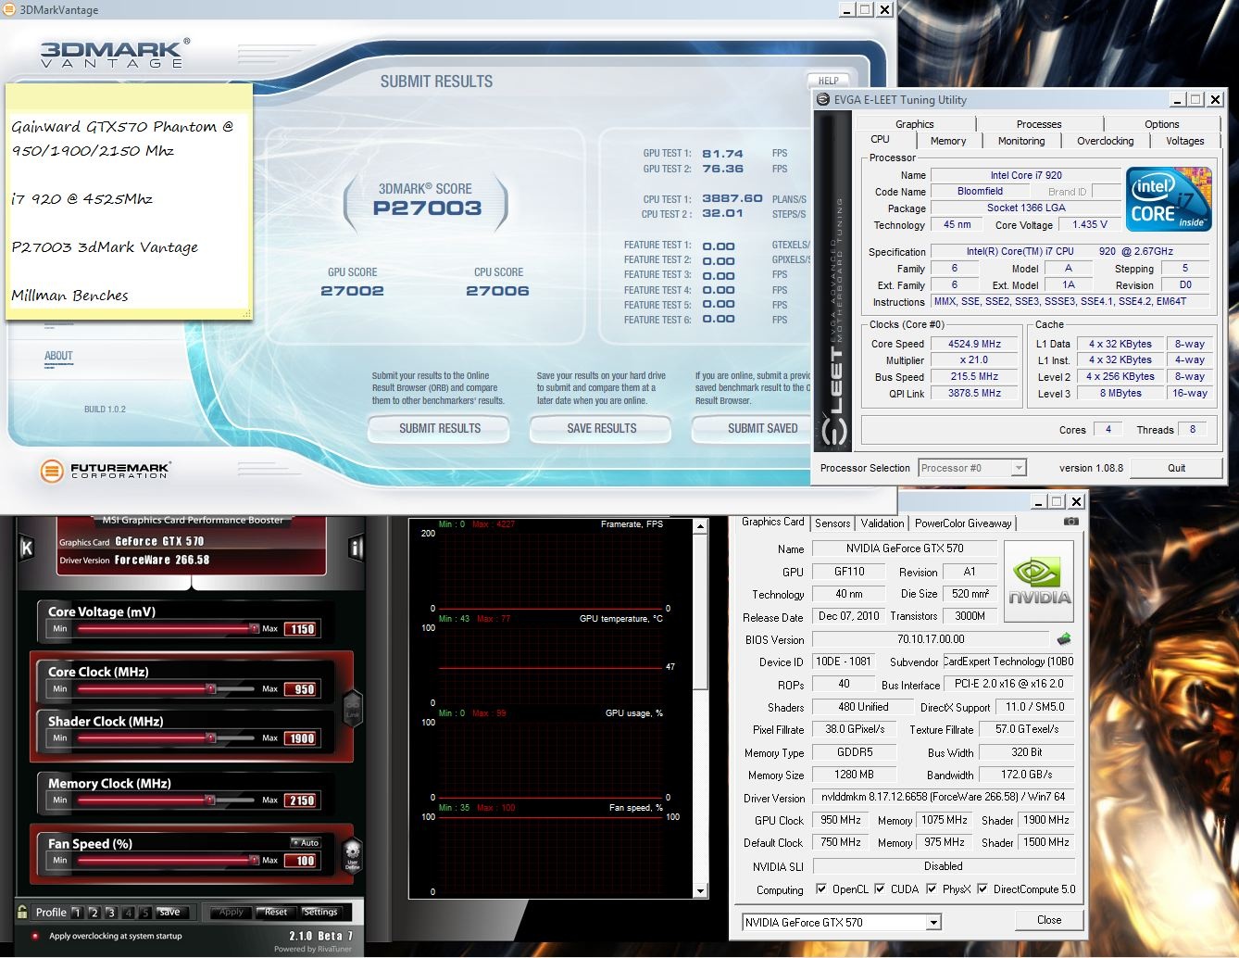Click the yellow sticky note text
This screenshot has width=1239, height=958.
[122, 210]
